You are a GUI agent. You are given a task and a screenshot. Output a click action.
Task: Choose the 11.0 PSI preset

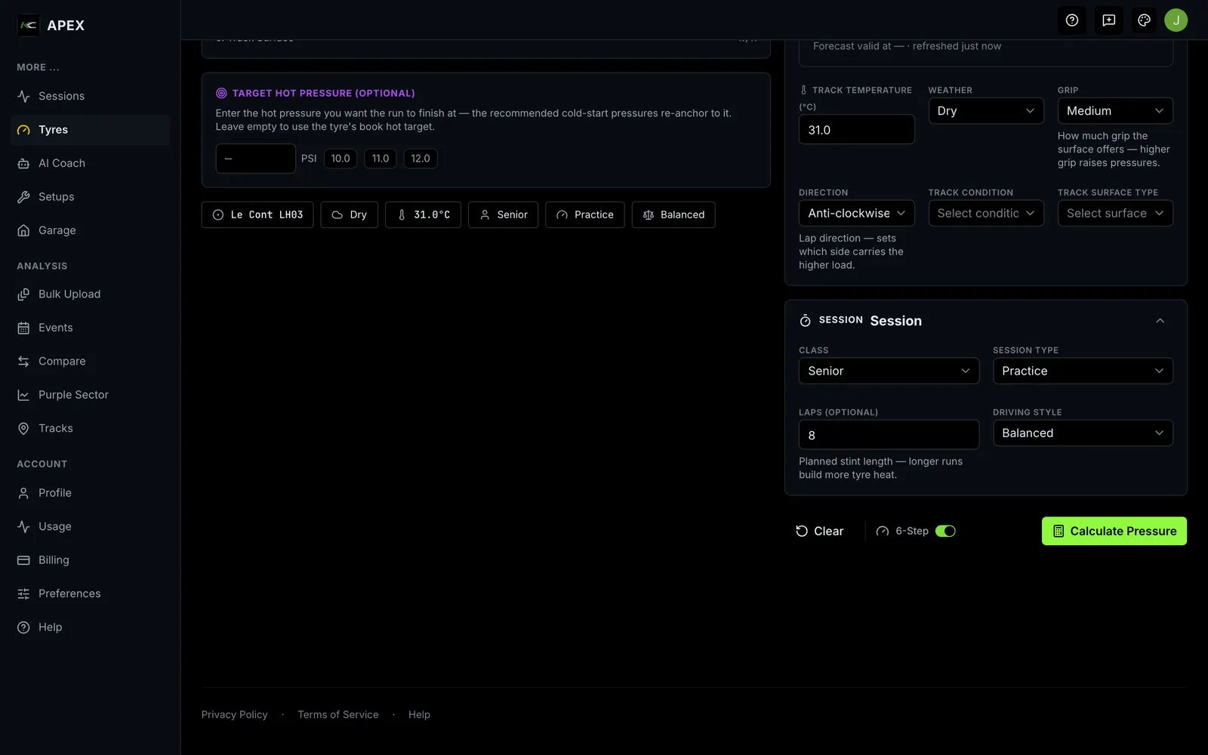click(381, 159)
